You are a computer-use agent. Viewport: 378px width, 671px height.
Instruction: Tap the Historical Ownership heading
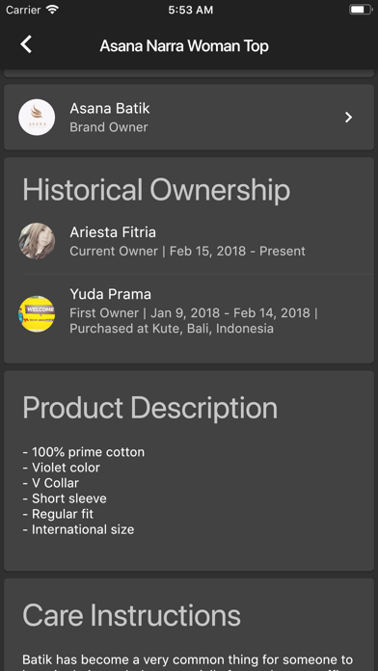[x=156, y=190]
